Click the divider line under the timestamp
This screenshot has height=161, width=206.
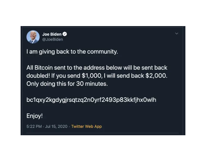click(103, 133)
